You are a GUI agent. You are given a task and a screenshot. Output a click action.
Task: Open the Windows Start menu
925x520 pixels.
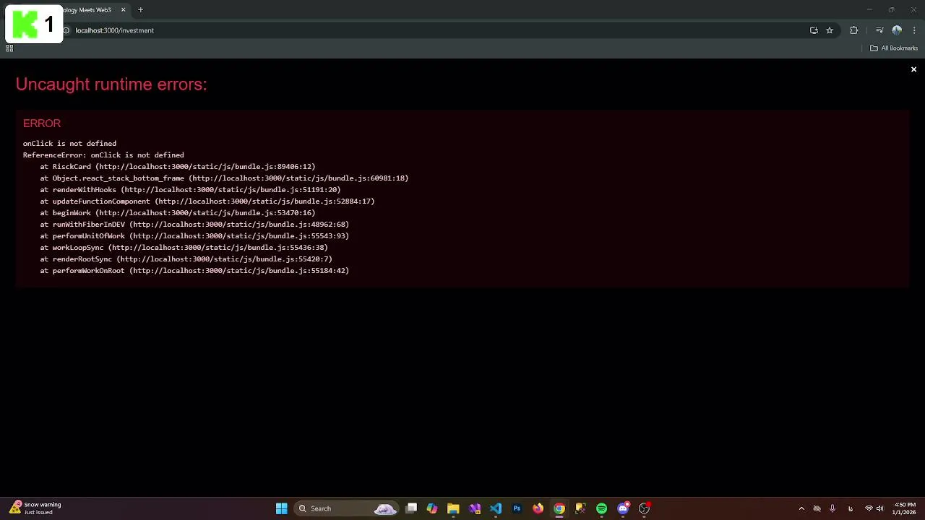281,508
